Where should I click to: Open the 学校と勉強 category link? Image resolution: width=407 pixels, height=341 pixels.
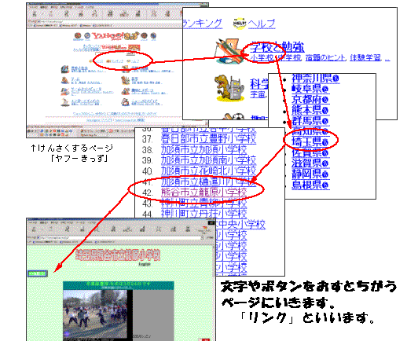pos(277,47)
